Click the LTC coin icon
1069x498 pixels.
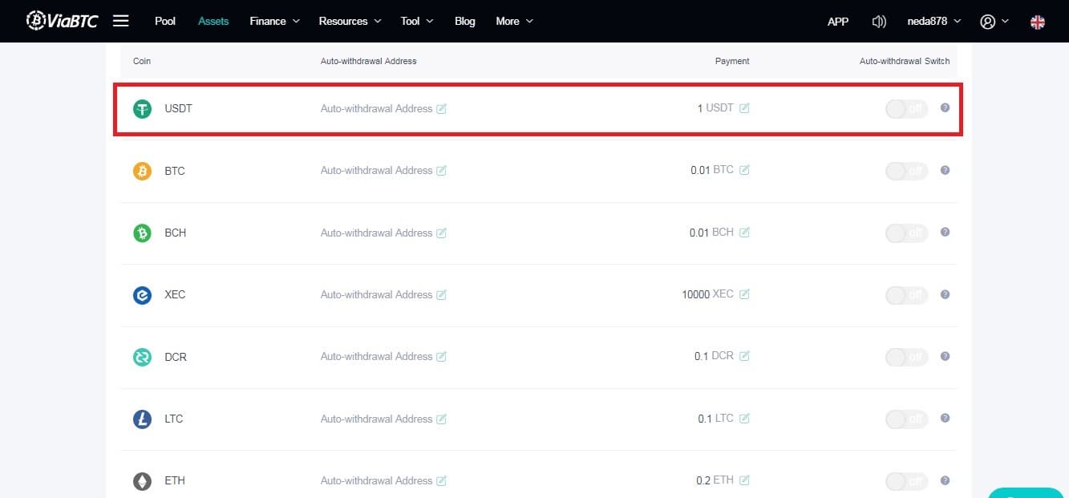(x=142, y=419)
